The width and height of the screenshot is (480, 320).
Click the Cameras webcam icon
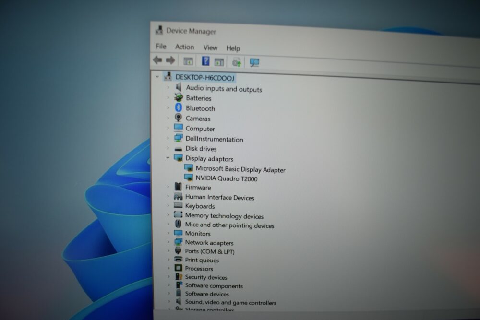point(178,118)
